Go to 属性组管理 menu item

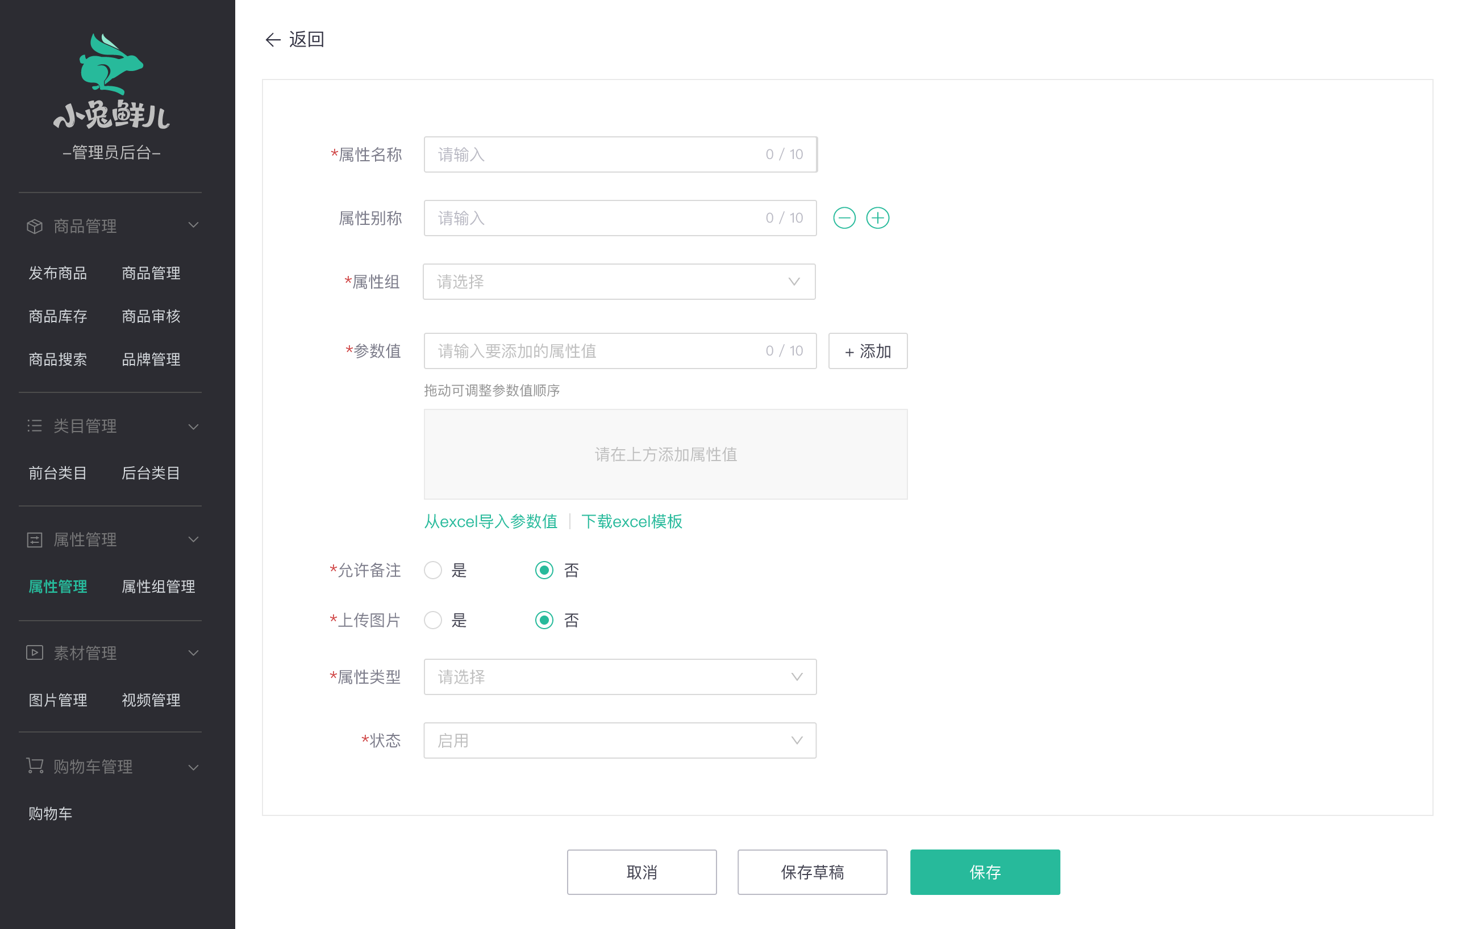[158, 587]
